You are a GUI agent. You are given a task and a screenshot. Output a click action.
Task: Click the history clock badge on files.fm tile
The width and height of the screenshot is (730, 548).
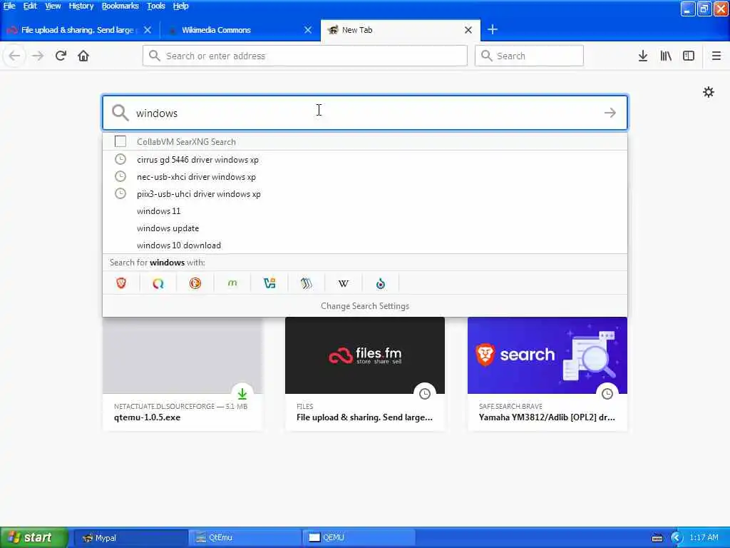[425, 394]
